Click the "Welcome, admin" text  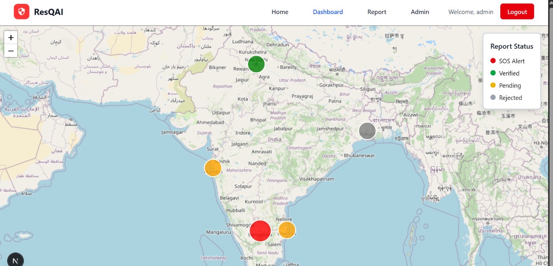pos(471,12)
